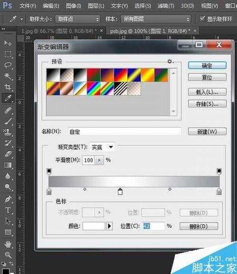Open the presets gear menu
237x274 pixels.
pos(170,62)
